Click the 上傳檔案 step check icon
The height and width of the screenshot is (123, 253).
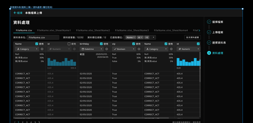[x=209, y=32]
